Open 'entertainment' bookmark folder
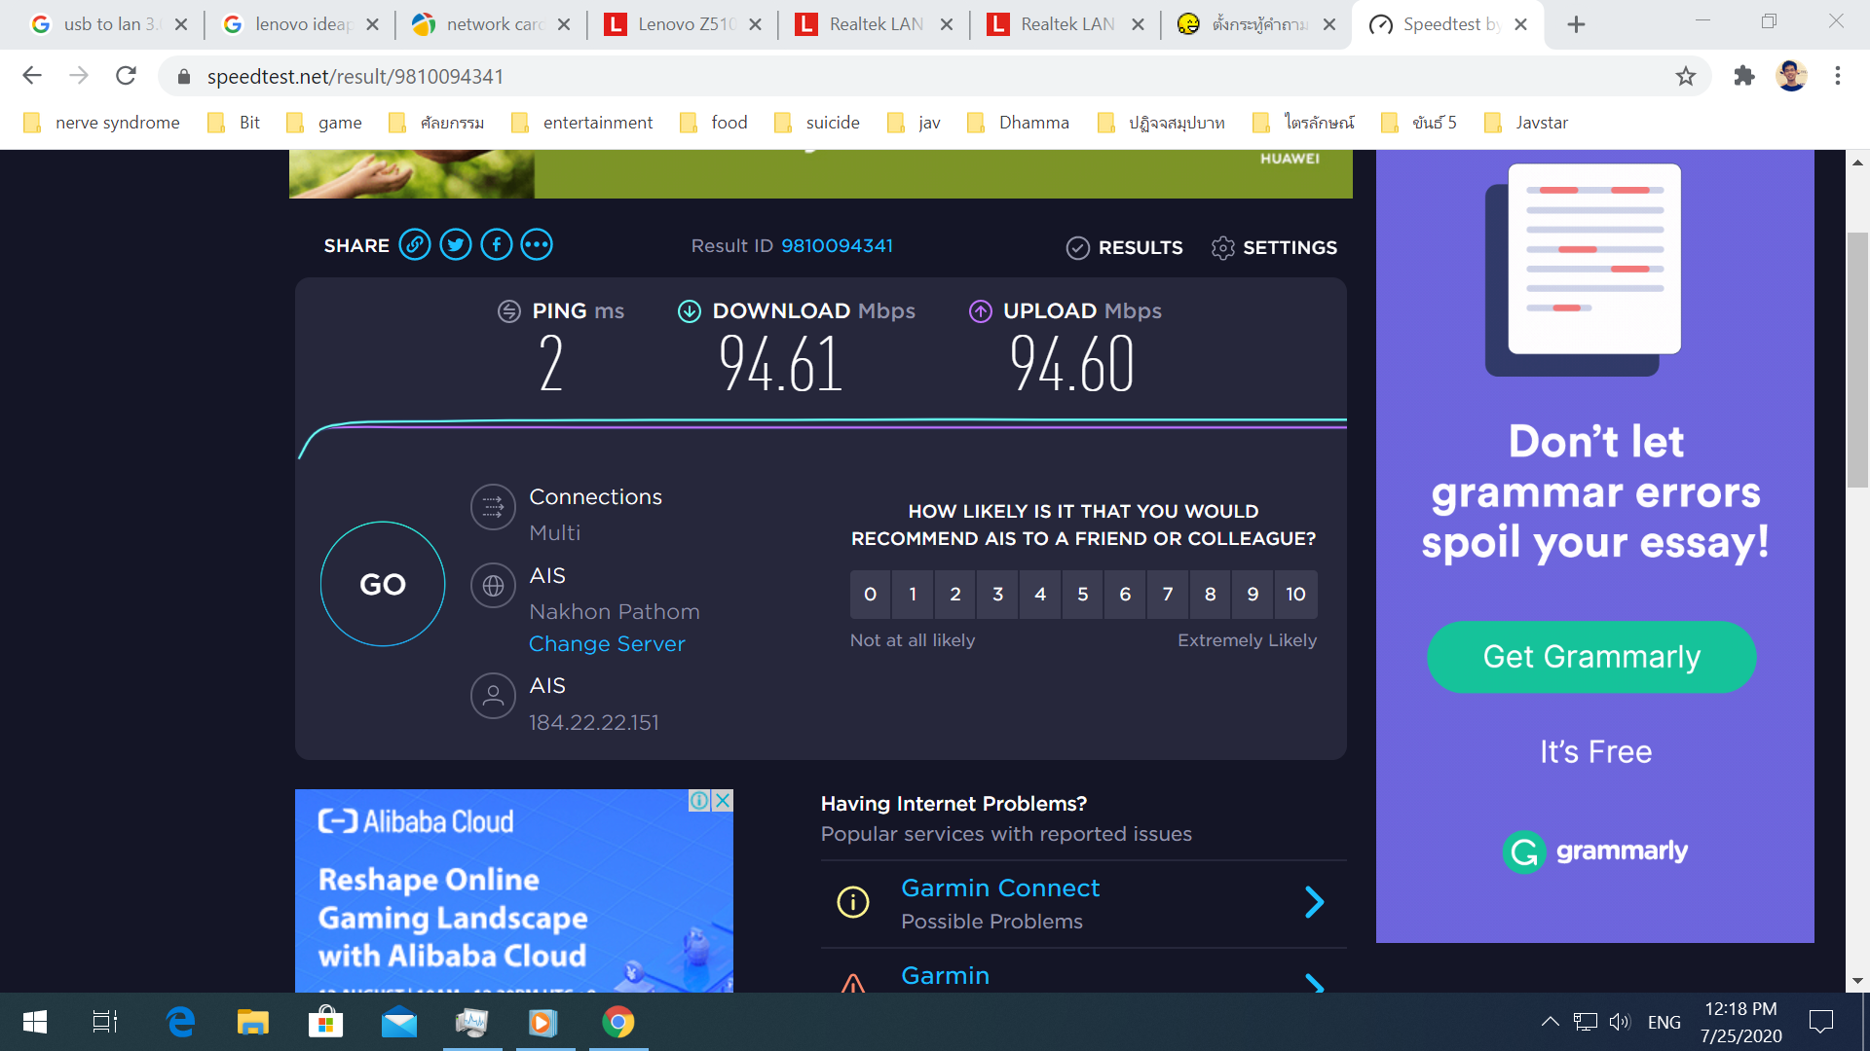 pos(582,123)
